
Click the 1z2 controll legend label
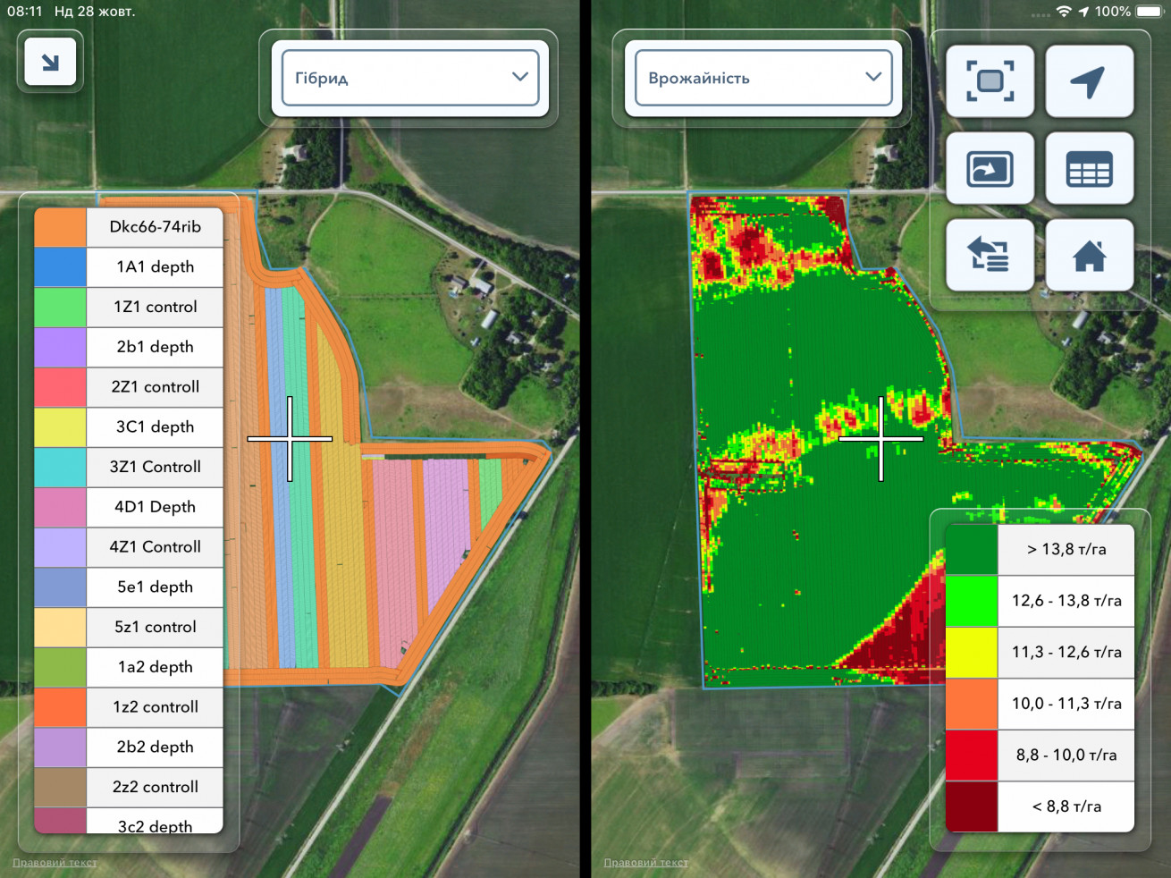(x=155, y=707)
